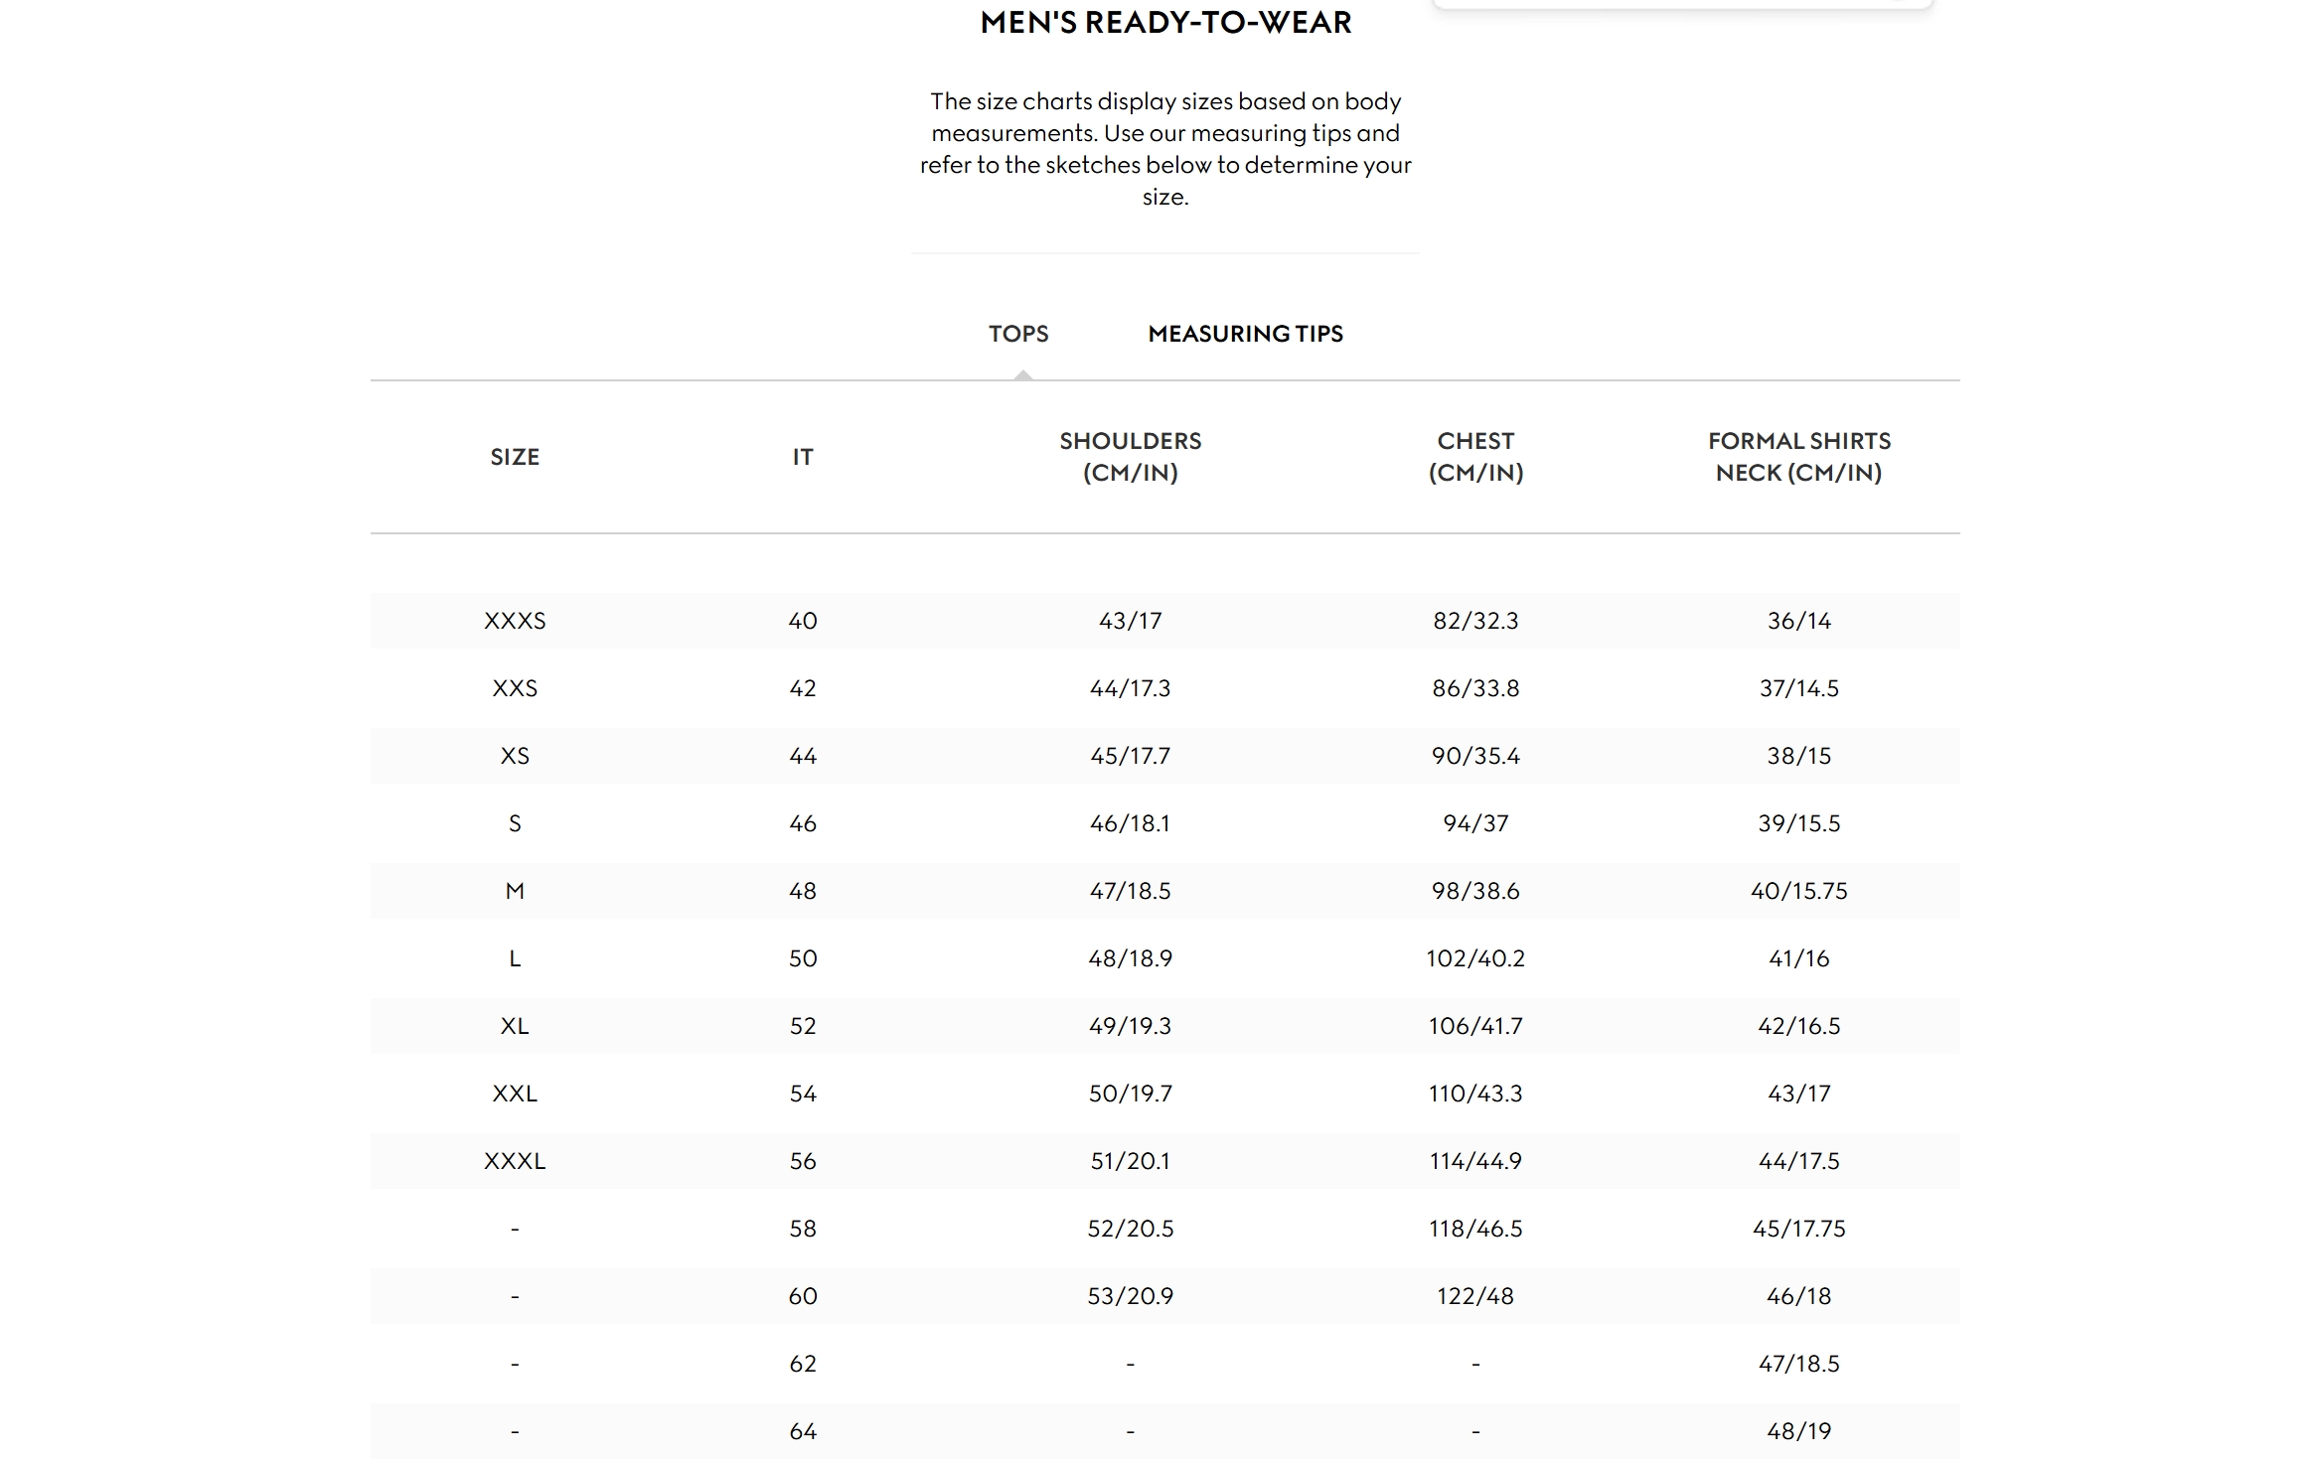Click the IT size 64 cell
Viewport: 2322px width, 1459px height.
(803, 1431)
